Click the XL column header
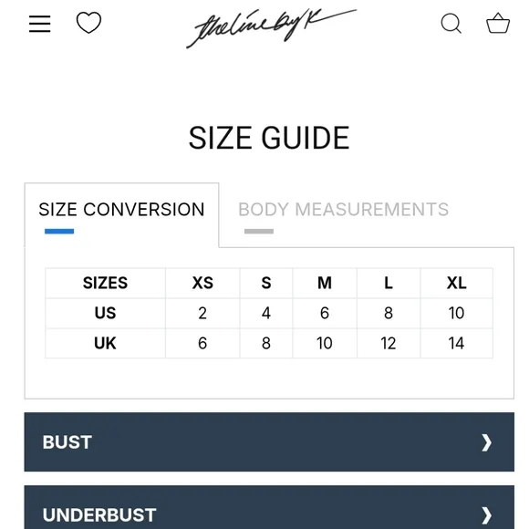The image size is (529, 529). coord(456,283)
